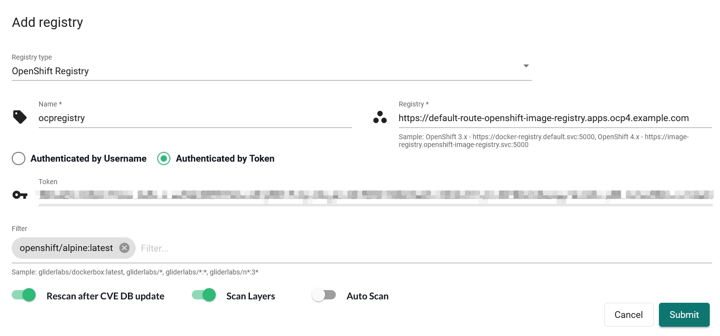Disable Rescan after CVE DB update
This screenshot has width=720, height=336.
point(24,295)
